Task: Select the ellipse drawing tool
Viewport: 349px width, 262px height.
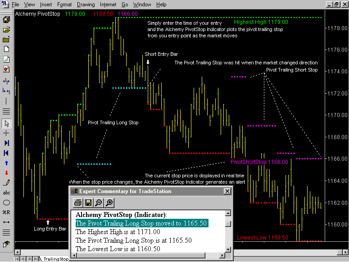Action: coord(6,203)
